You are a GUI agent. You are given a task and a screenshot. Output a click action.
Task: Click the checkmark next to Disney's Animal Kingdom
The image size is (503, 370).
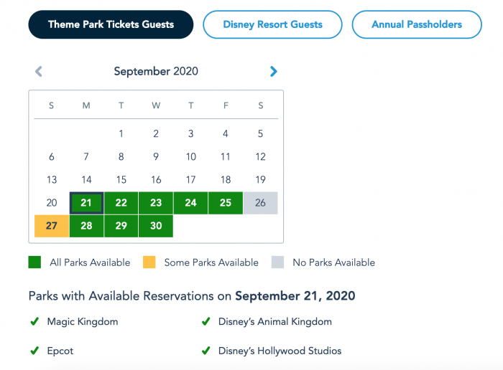tap(206, 321)
